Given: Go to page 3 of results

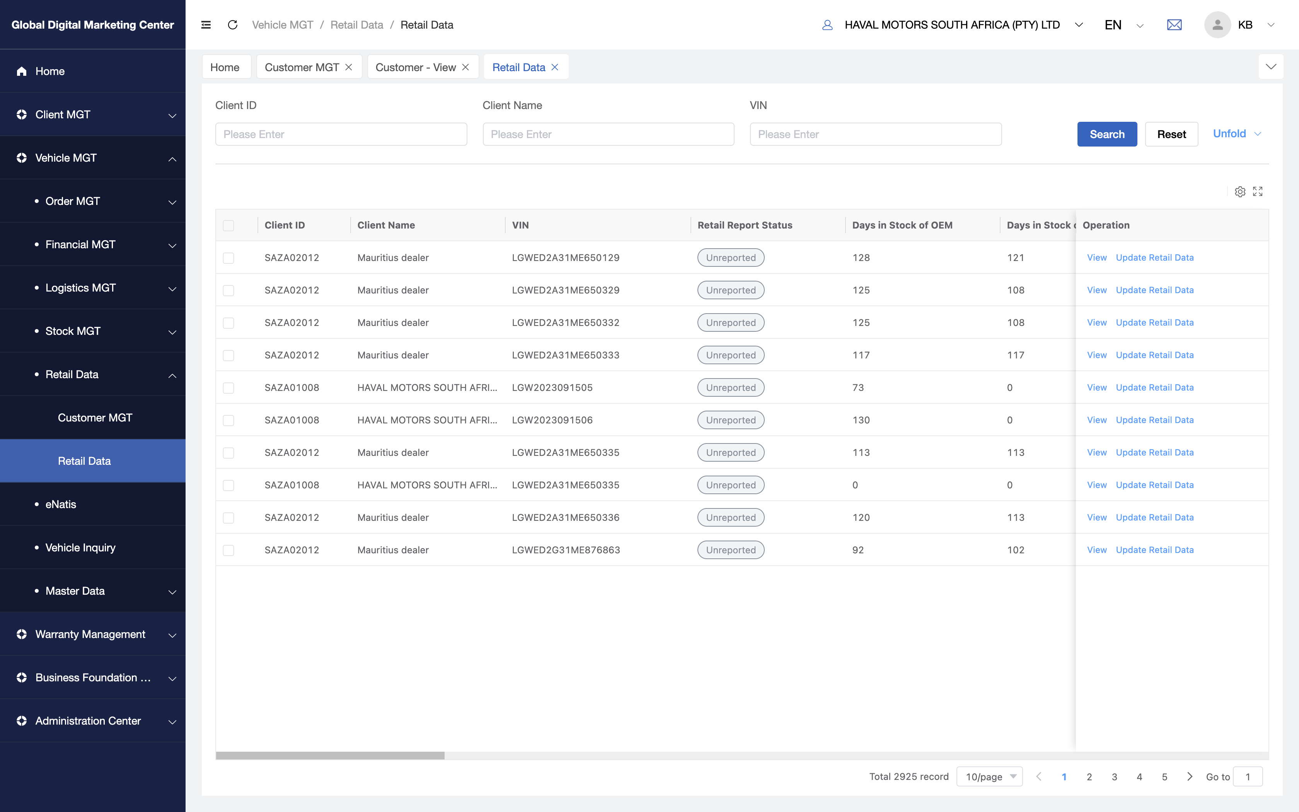Looking at the screenshot, I should (x=1114, y=776).
